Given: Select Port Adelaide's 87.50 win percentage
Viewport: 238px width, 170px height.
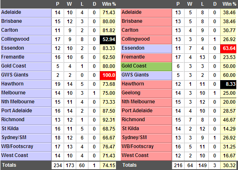Looking at the screenshot, I should click(x=108, y=111).
